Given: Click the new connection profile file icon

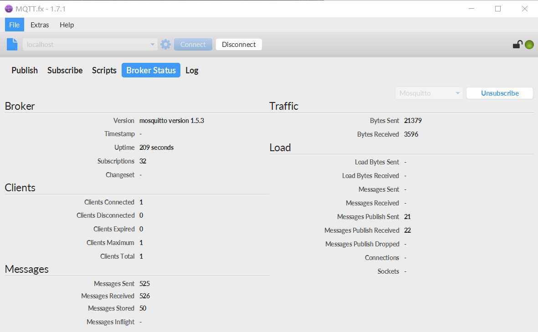Looking at the screenshot, I should pos(12,44).
